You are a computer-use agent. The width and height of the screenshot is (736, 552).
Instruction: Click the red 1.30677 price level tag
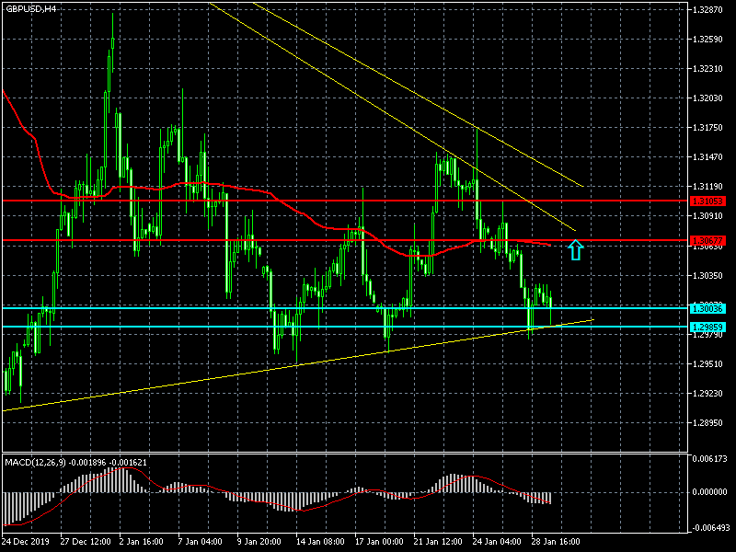pos(707,241)
